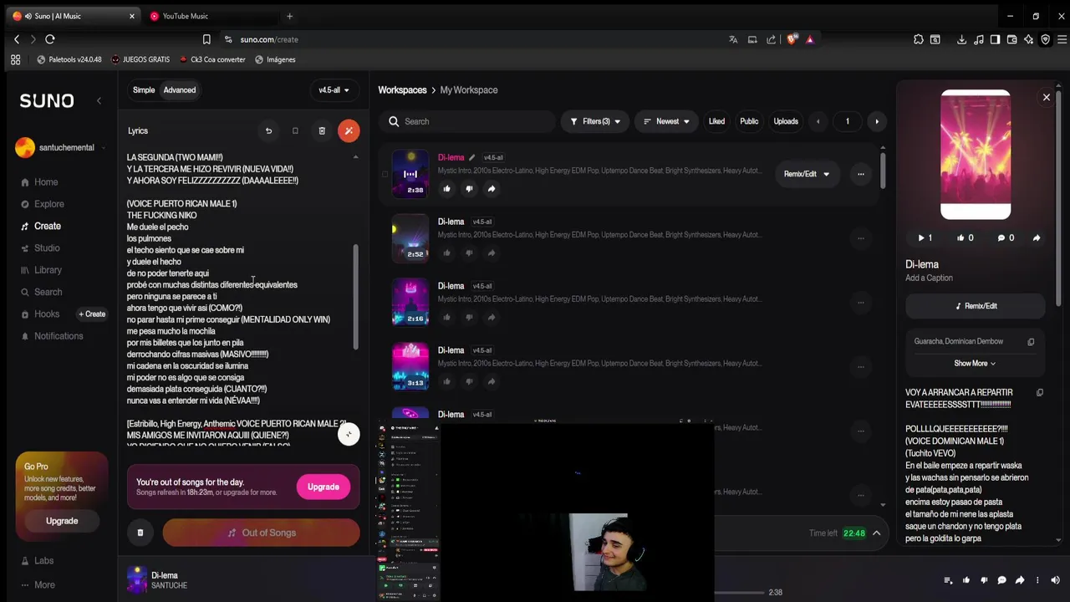Image resolution: width=1070 pixels, height=602 pixels.
Task: Click Add a Caption link
Action: [x=929, y=278]
